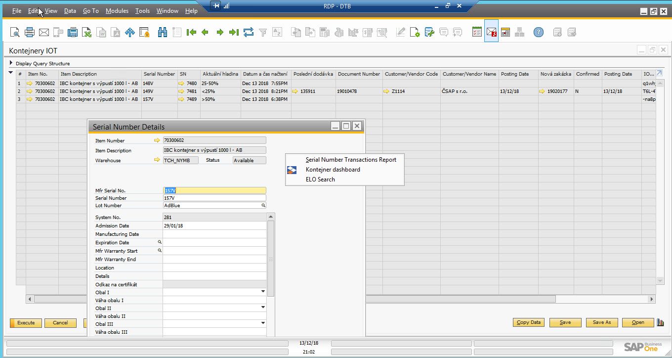Click the Execute button

tap(26, 323)
